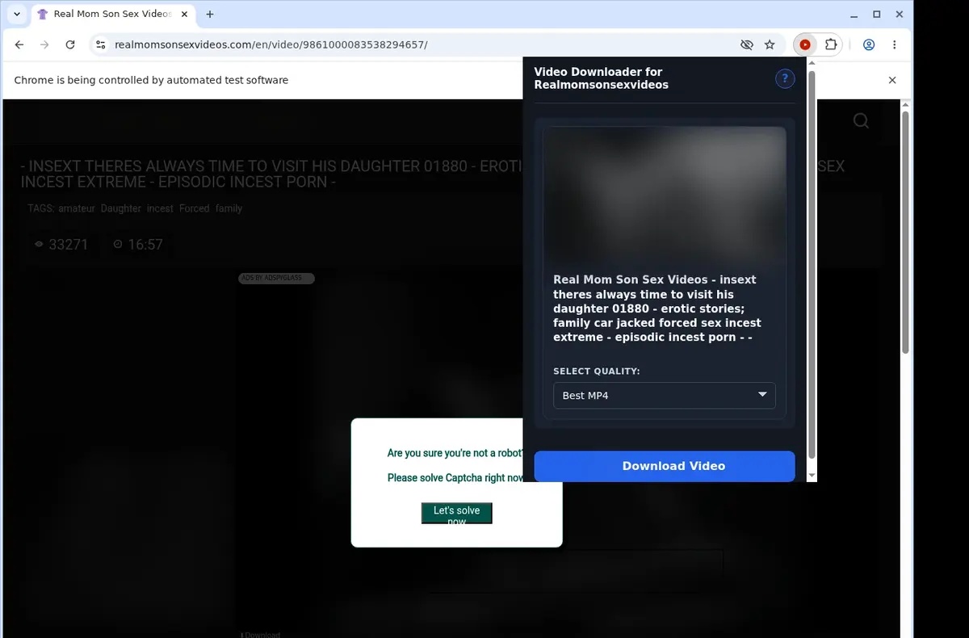Click the amateur tag link
The width and height of the screenshot is (969, 638).
point(77,208)
